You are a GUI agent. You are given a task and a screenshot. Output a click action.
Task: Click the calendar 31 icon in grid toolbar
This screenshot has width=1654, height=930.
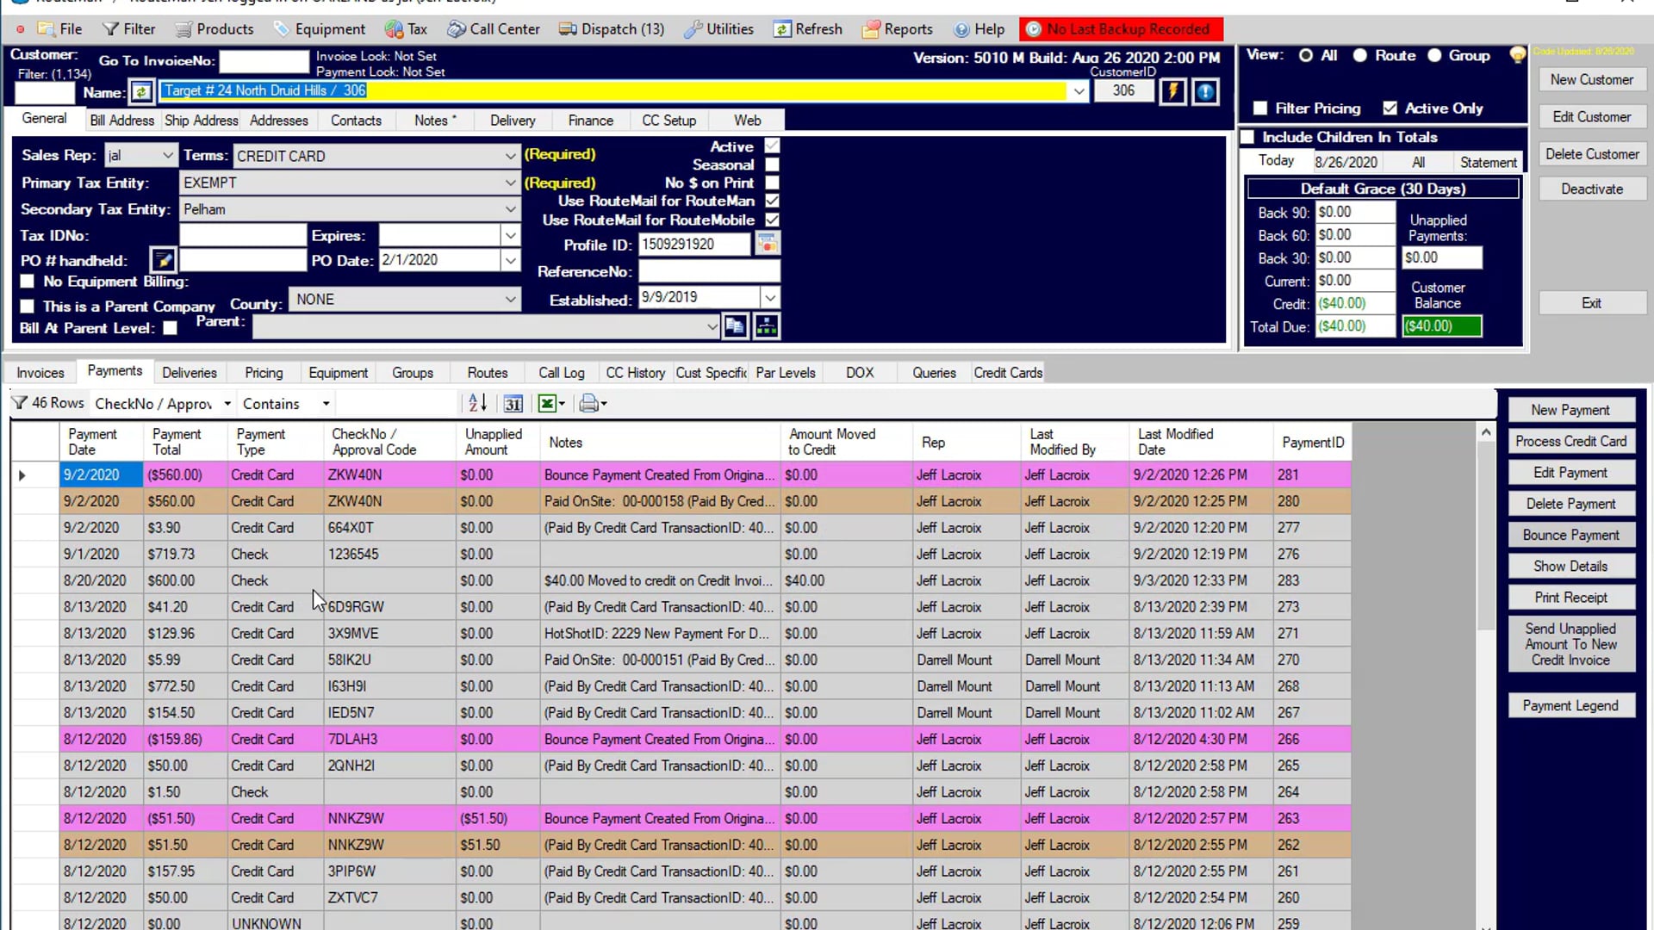point(513,404)
